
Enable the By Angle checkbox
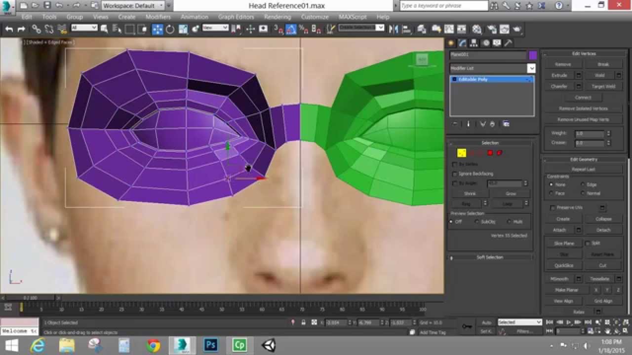tap(455, 183)
